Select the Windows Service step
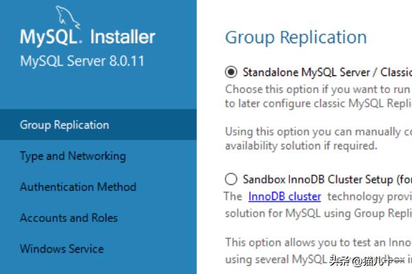The image size is (412, 274). 62,249
